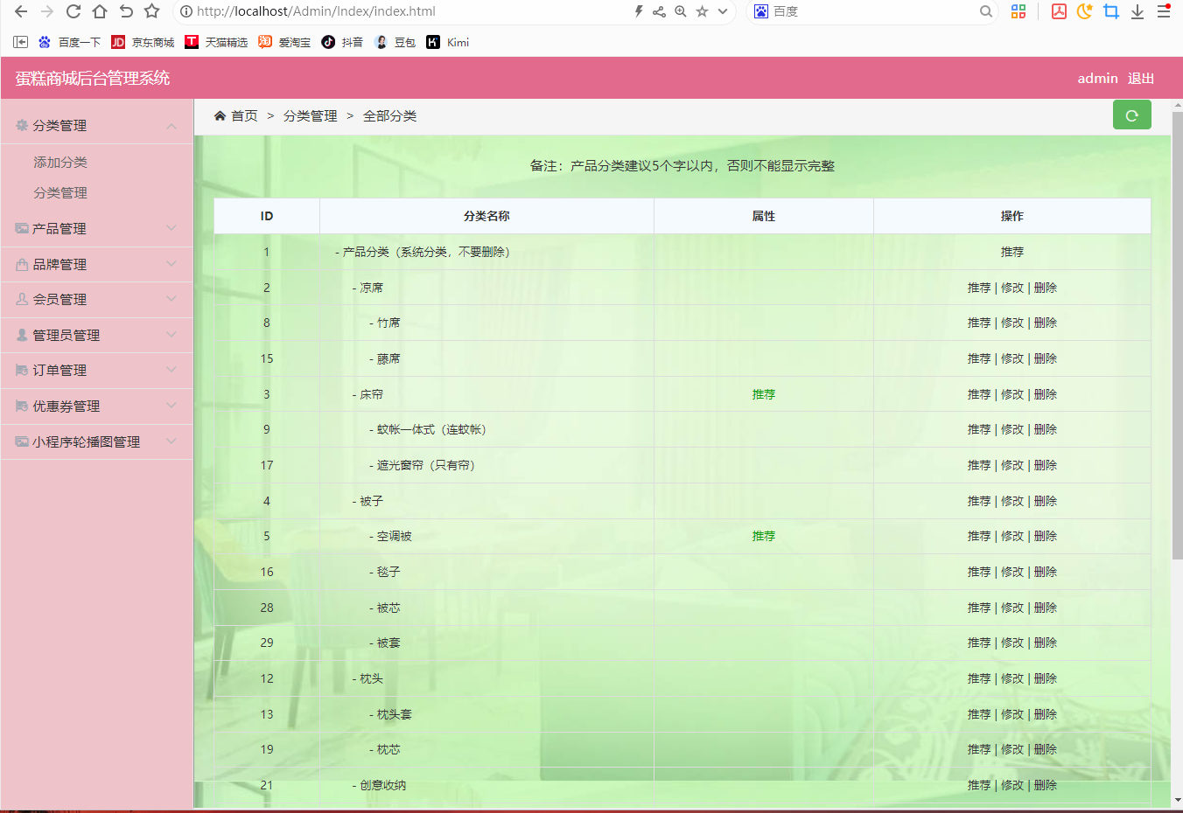Click the 京东商城 bookmark icon
The image size is (1183, 813).
tap(116, 41)
